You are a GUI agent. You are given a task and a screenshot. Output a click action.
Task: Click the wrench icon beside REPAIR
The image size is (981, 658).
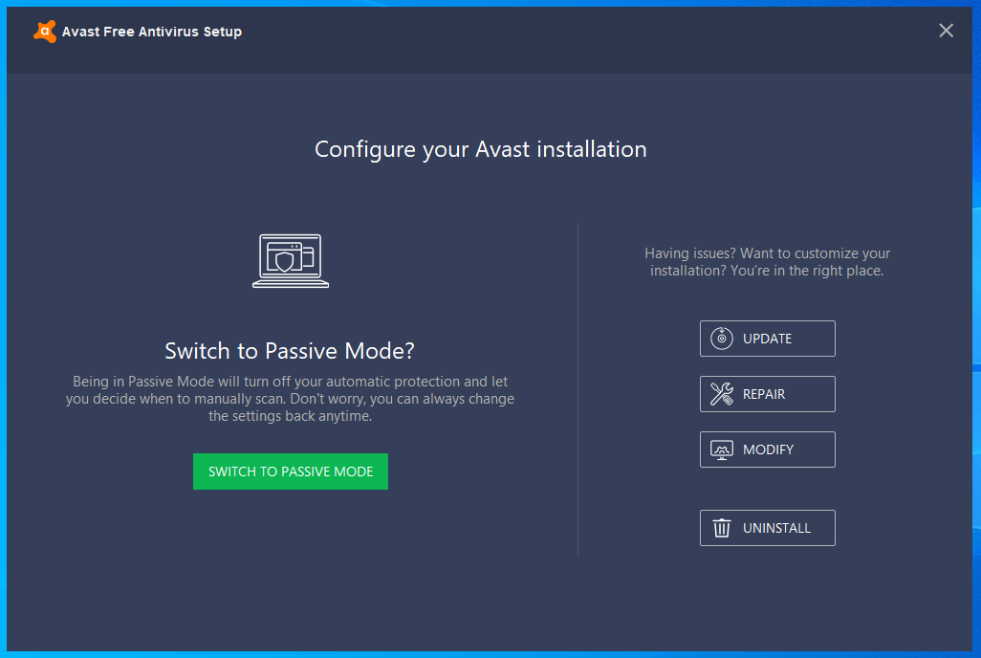pos(722,394)
